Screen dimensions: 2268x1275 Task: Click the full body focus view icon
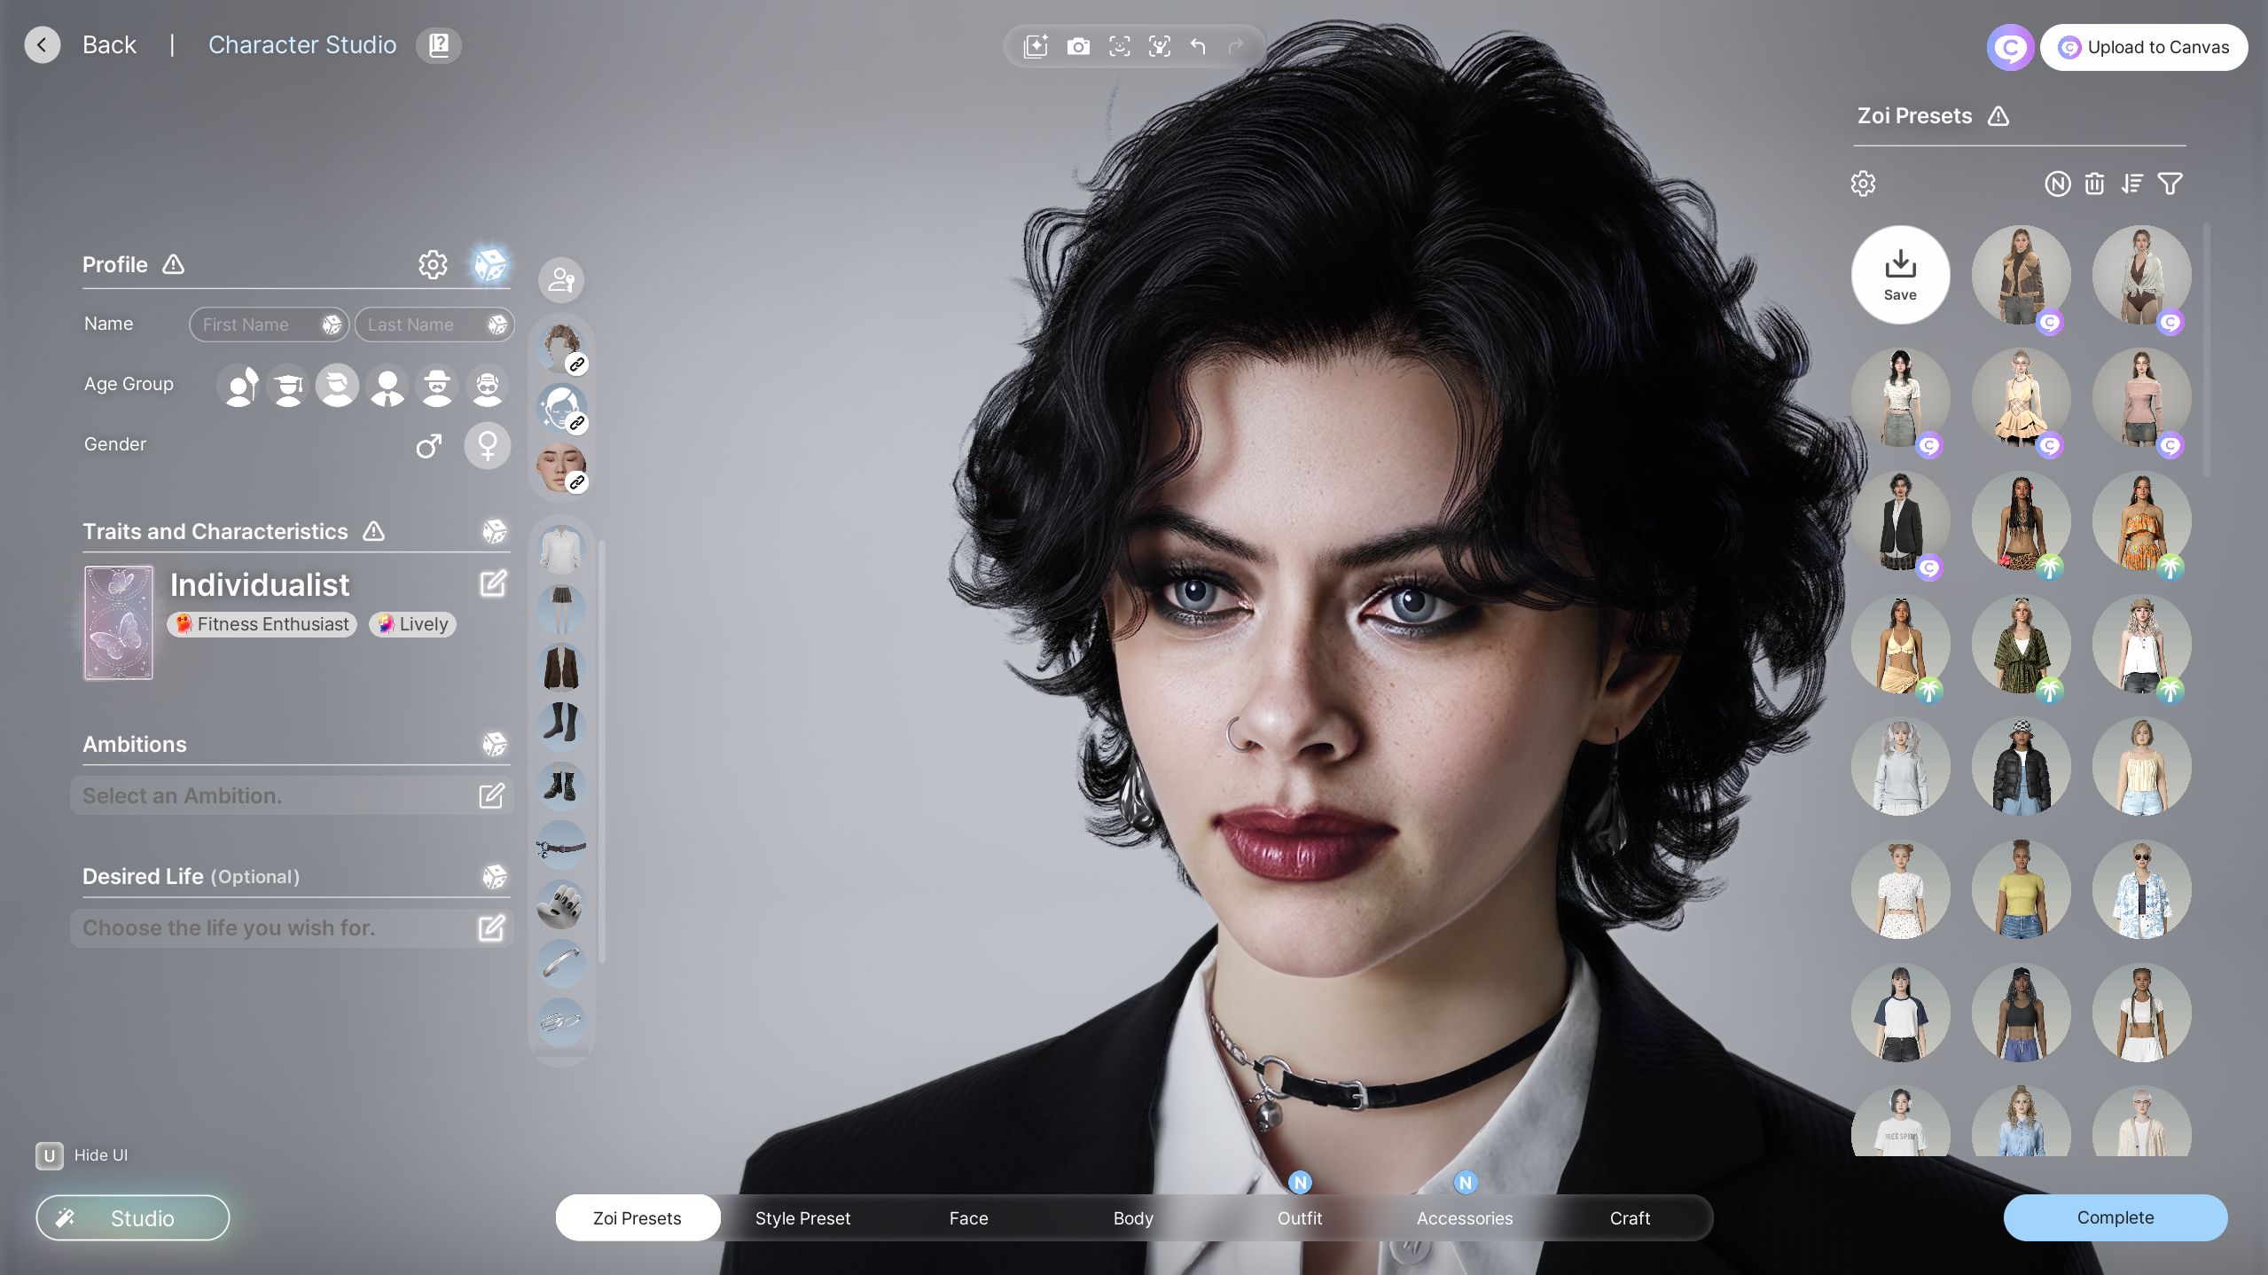click(1160, 46)
